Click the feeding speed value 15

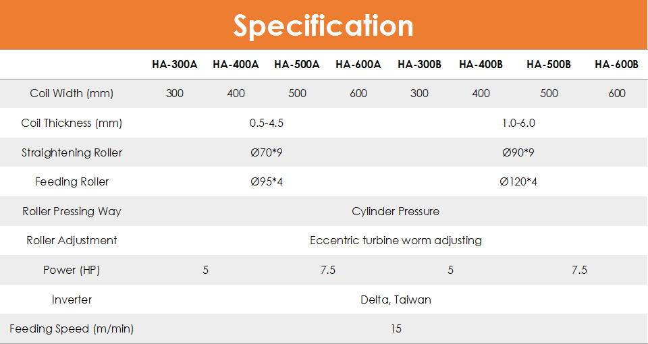(x=396, y=328)
